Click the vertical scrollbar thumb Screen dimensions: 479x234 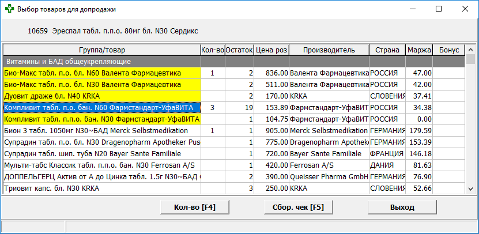pos(471,59)
